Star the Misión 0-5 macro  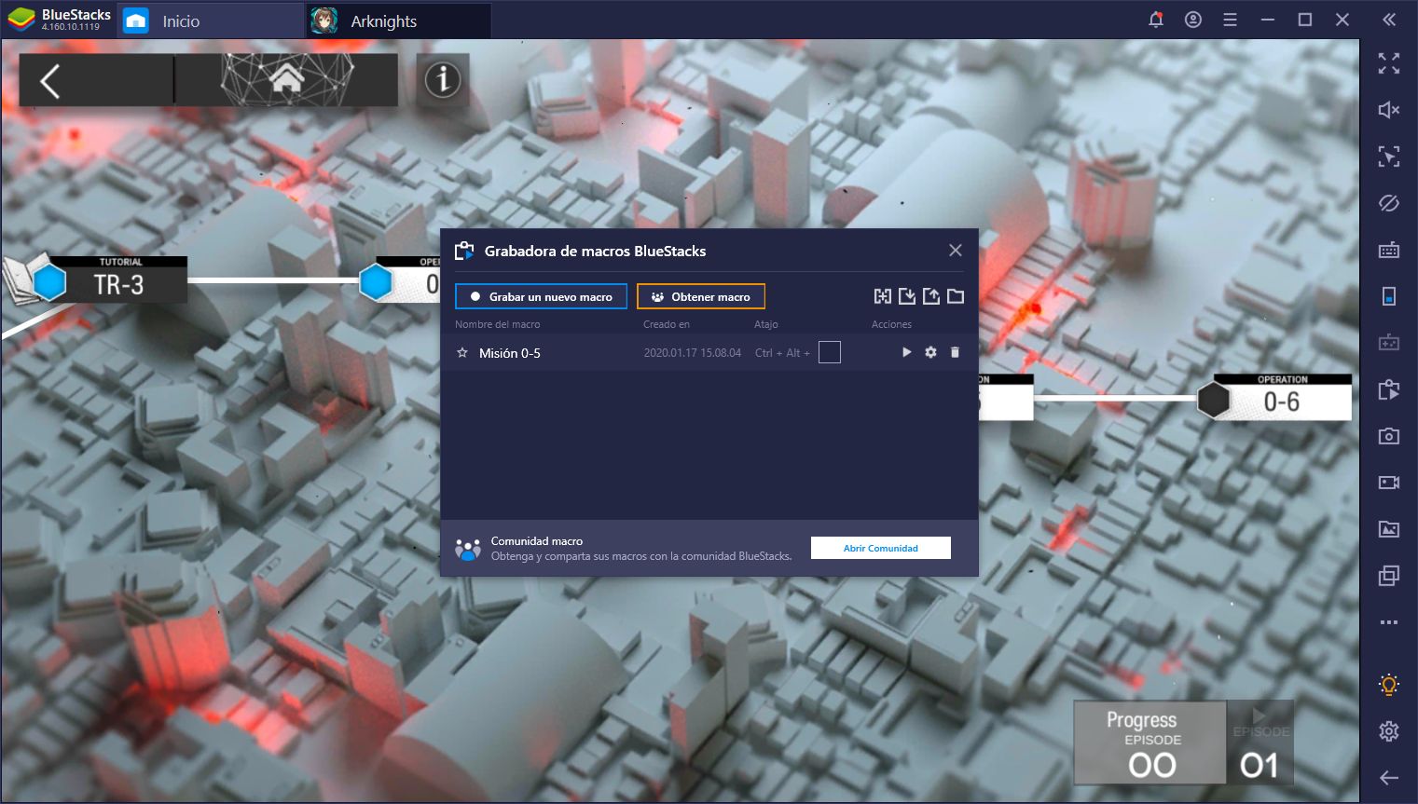tap(462, 353)
